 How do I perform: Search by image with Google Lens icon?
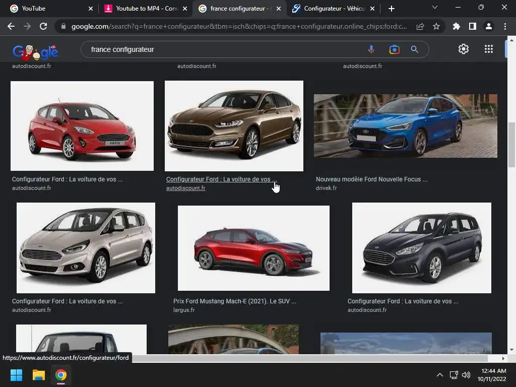(x=394, y=49)
